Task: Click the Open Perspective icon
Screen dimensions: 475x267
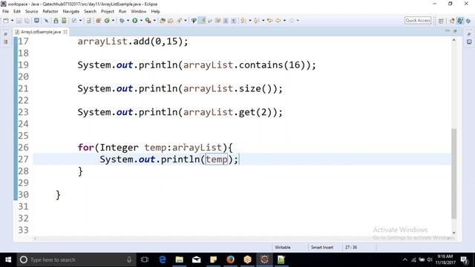Action: (x=441, y=21)
